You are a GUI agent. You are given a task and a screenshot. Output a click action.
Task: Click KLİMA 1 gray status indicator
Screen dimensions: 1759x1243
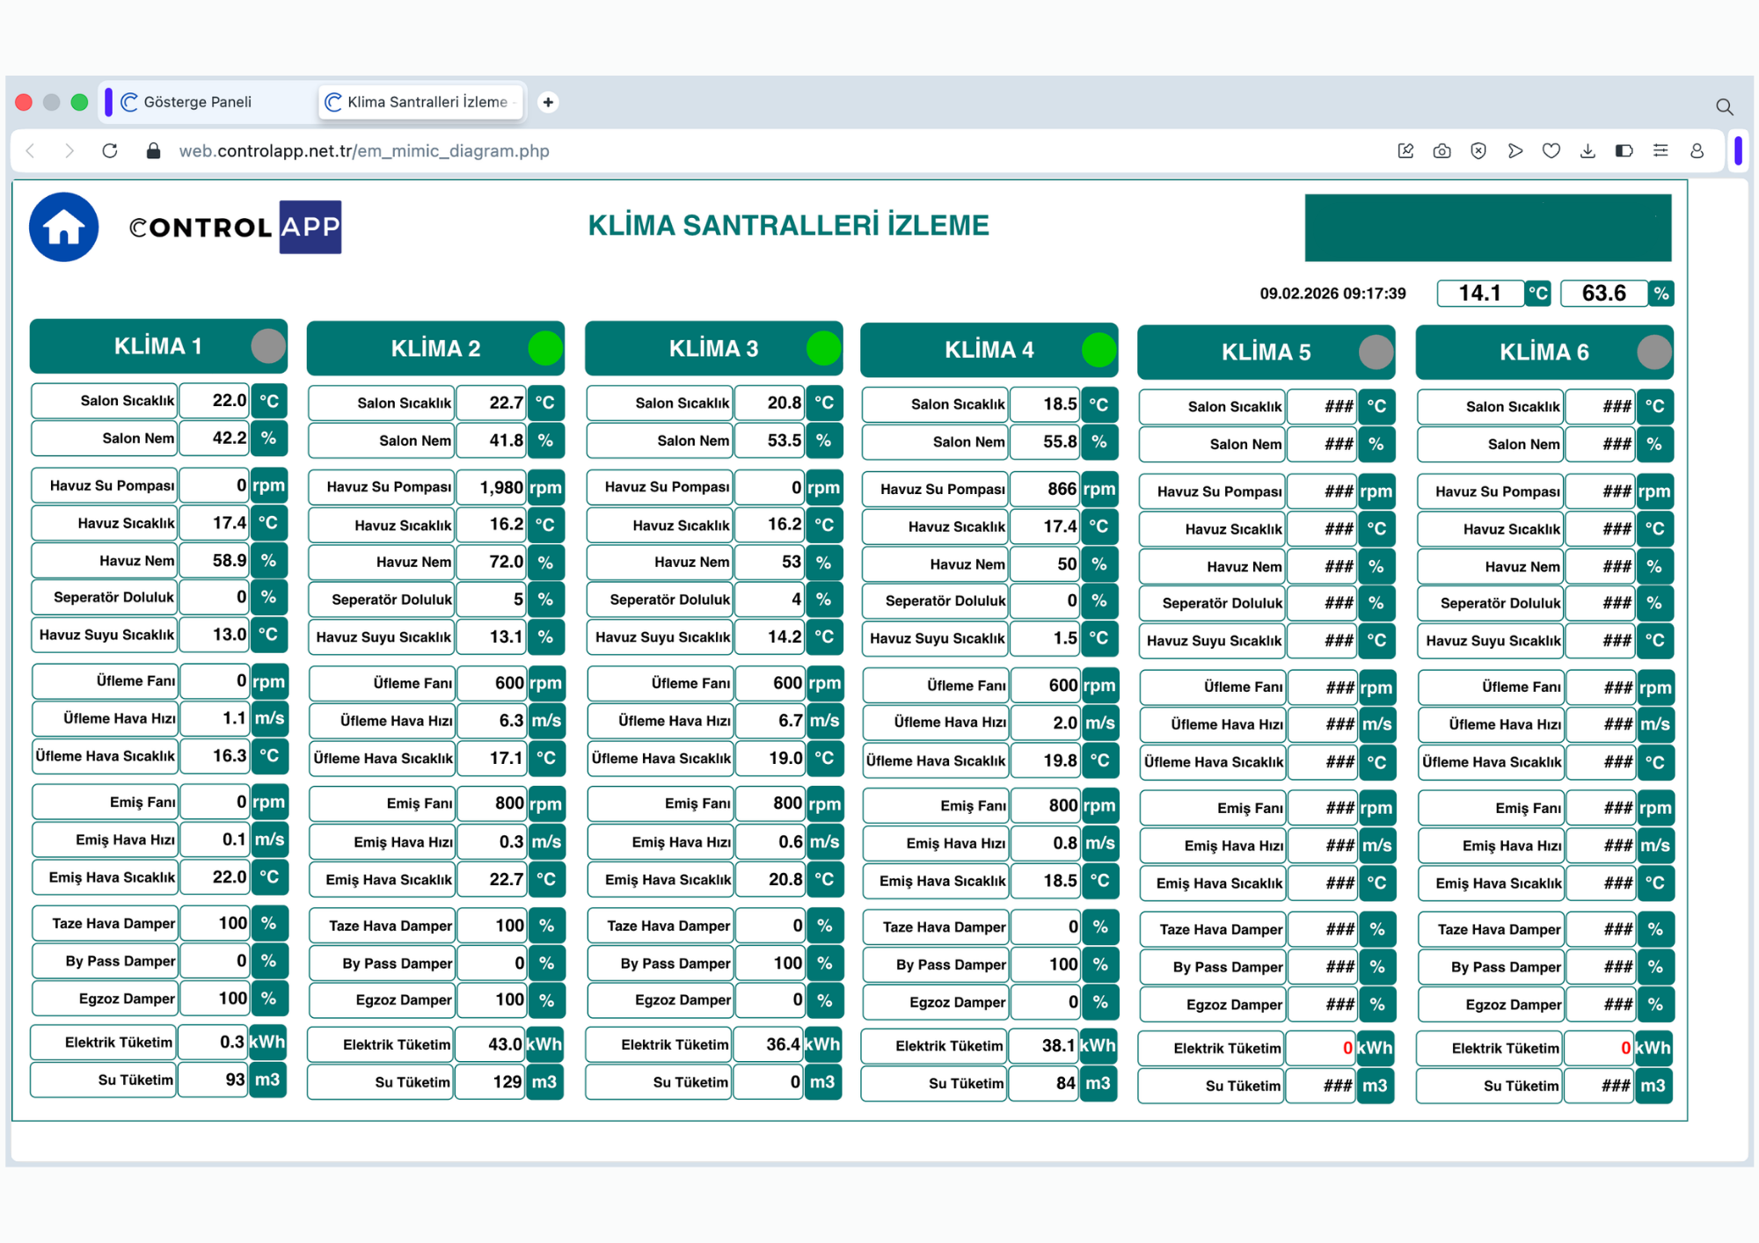click(x=268, y=345)
